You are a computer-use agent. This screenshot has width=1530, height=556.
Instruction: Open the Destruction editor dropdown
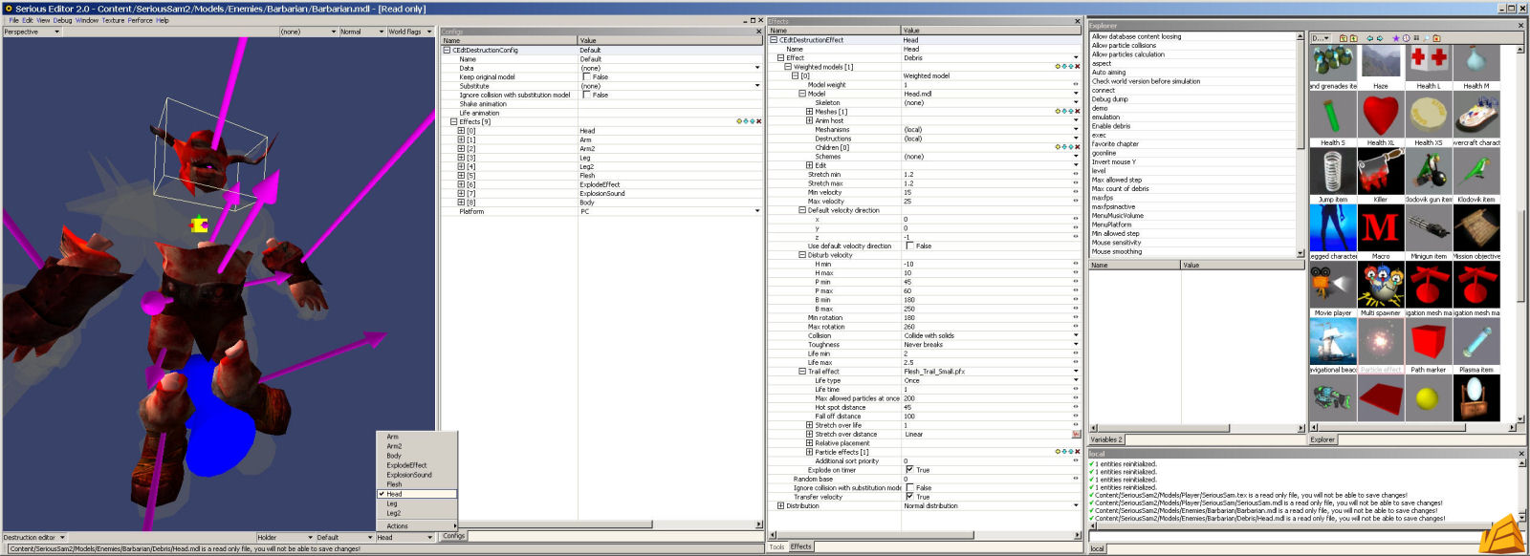(x=33, y=537)
